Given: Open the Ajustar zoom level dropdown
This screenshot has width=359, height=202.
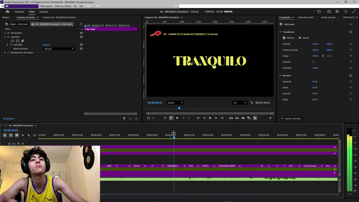Looking at the screenshot, I should click(x=175, y=103).
